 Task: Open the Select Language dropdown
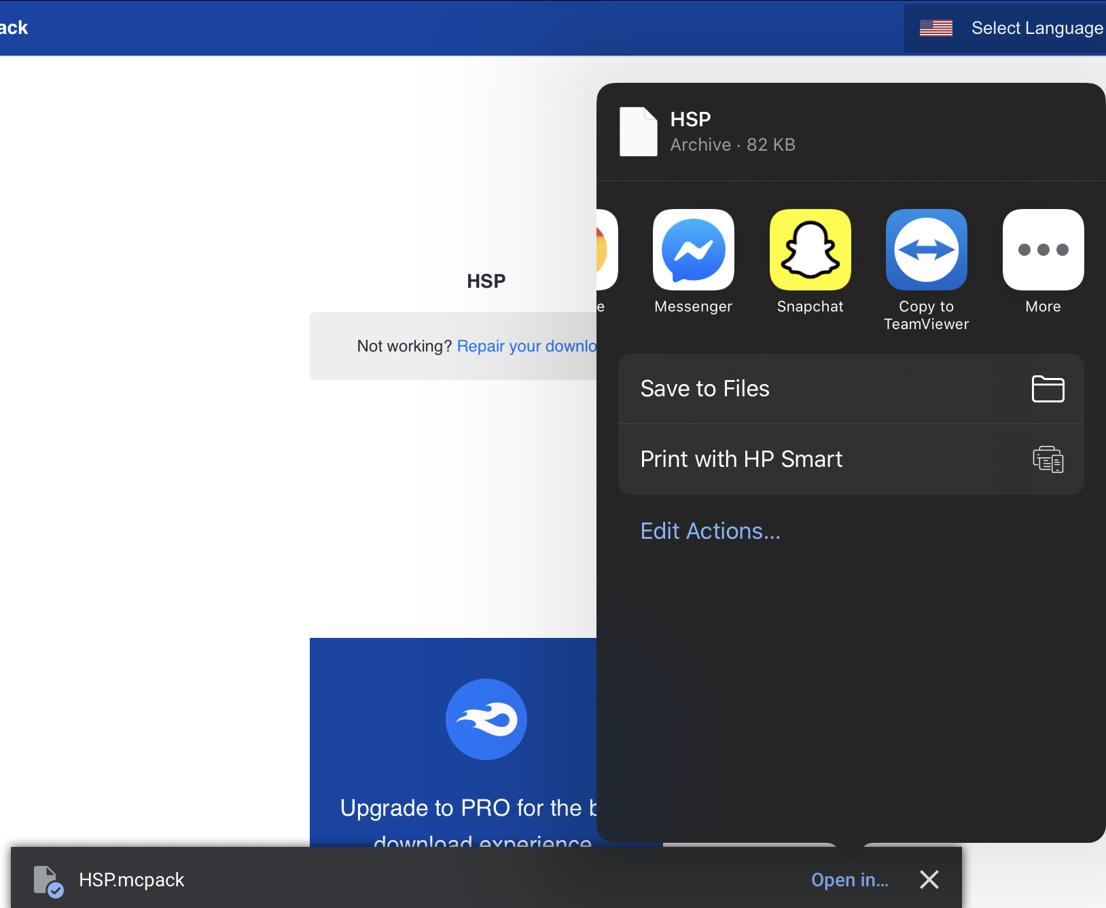pyautogui.click(x=1005, y=29)
